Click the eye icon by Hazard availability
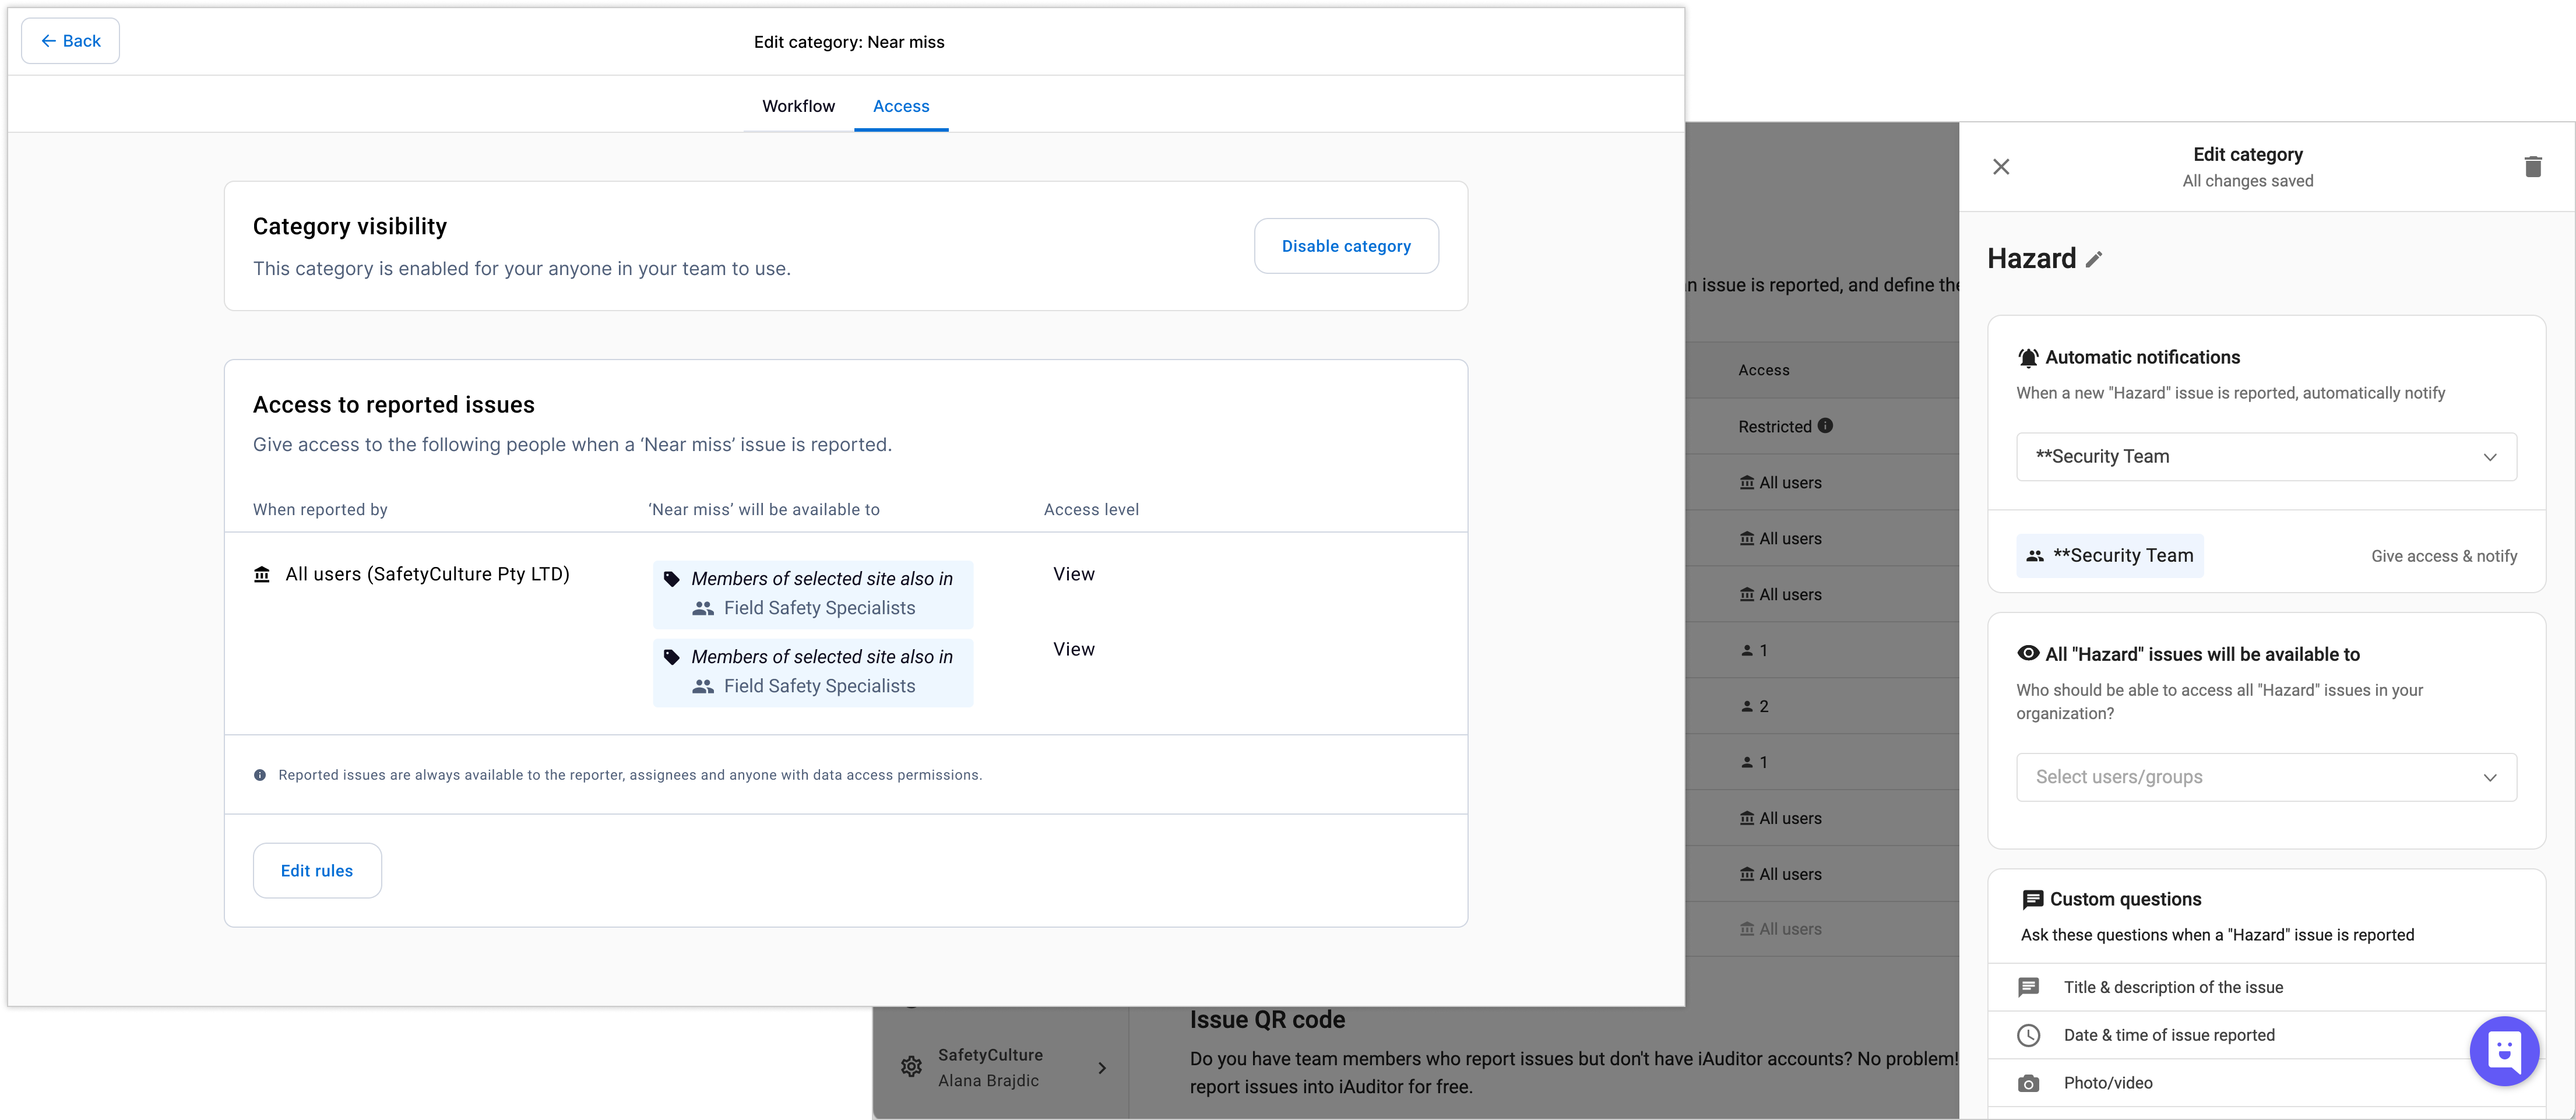 click(2028, 654)
